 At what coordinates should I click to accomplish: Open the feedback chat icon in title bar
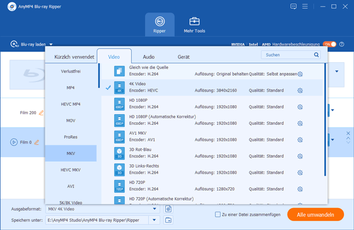(x=293, y=7)
